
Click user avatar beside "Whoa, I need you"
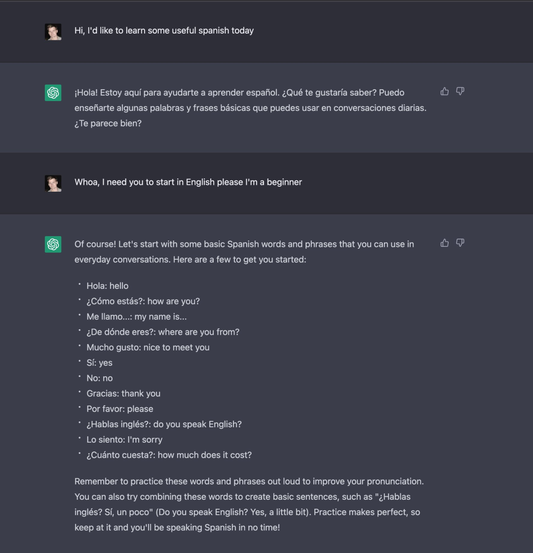coord(53,183)
